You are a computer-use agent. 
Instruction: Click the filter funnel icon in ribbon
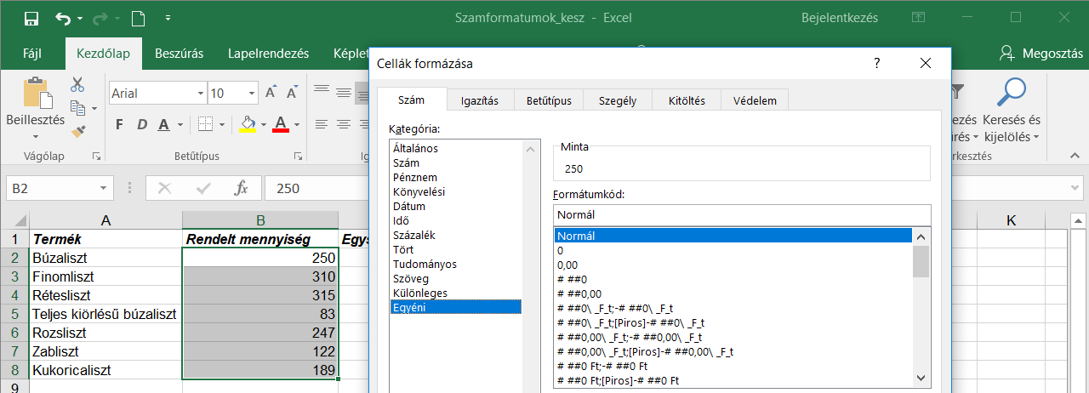pyautogui.click(x=958, y=92)
